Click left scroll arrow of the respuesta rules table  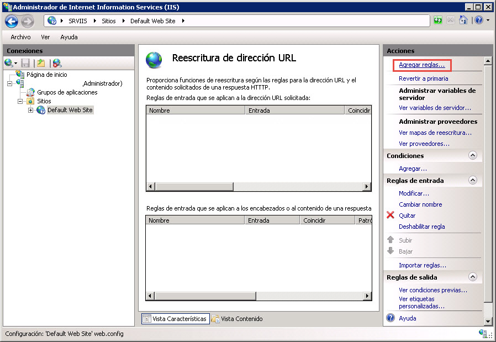click(150, 296)
